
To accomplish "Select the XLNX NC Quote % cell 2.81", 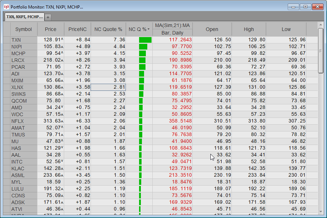I will click(x=108, y=87).
